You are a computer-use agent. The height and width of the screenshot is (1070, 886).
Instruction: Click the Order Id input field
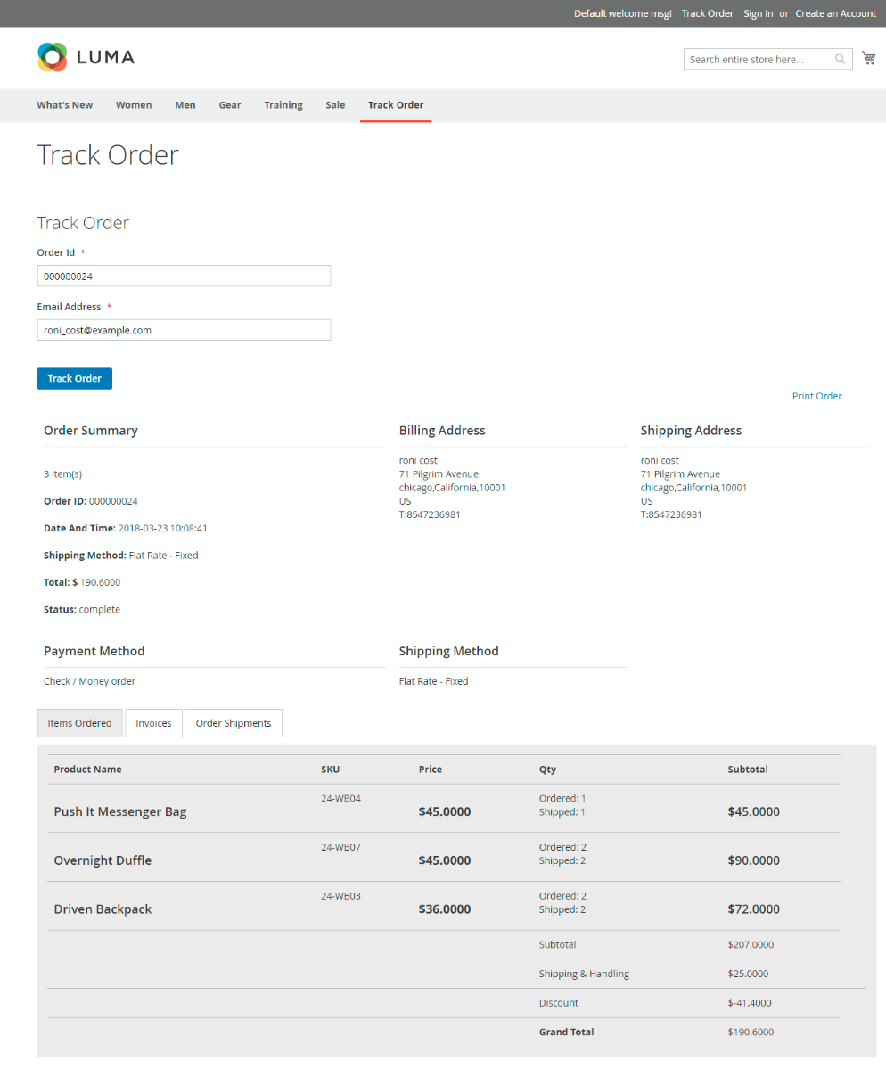click(x=184, y=276)
